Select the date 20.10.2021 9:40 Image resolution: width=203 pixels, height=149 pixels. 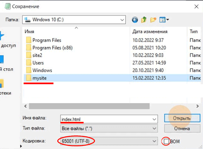pyautogui.click(x=148, y=70)
